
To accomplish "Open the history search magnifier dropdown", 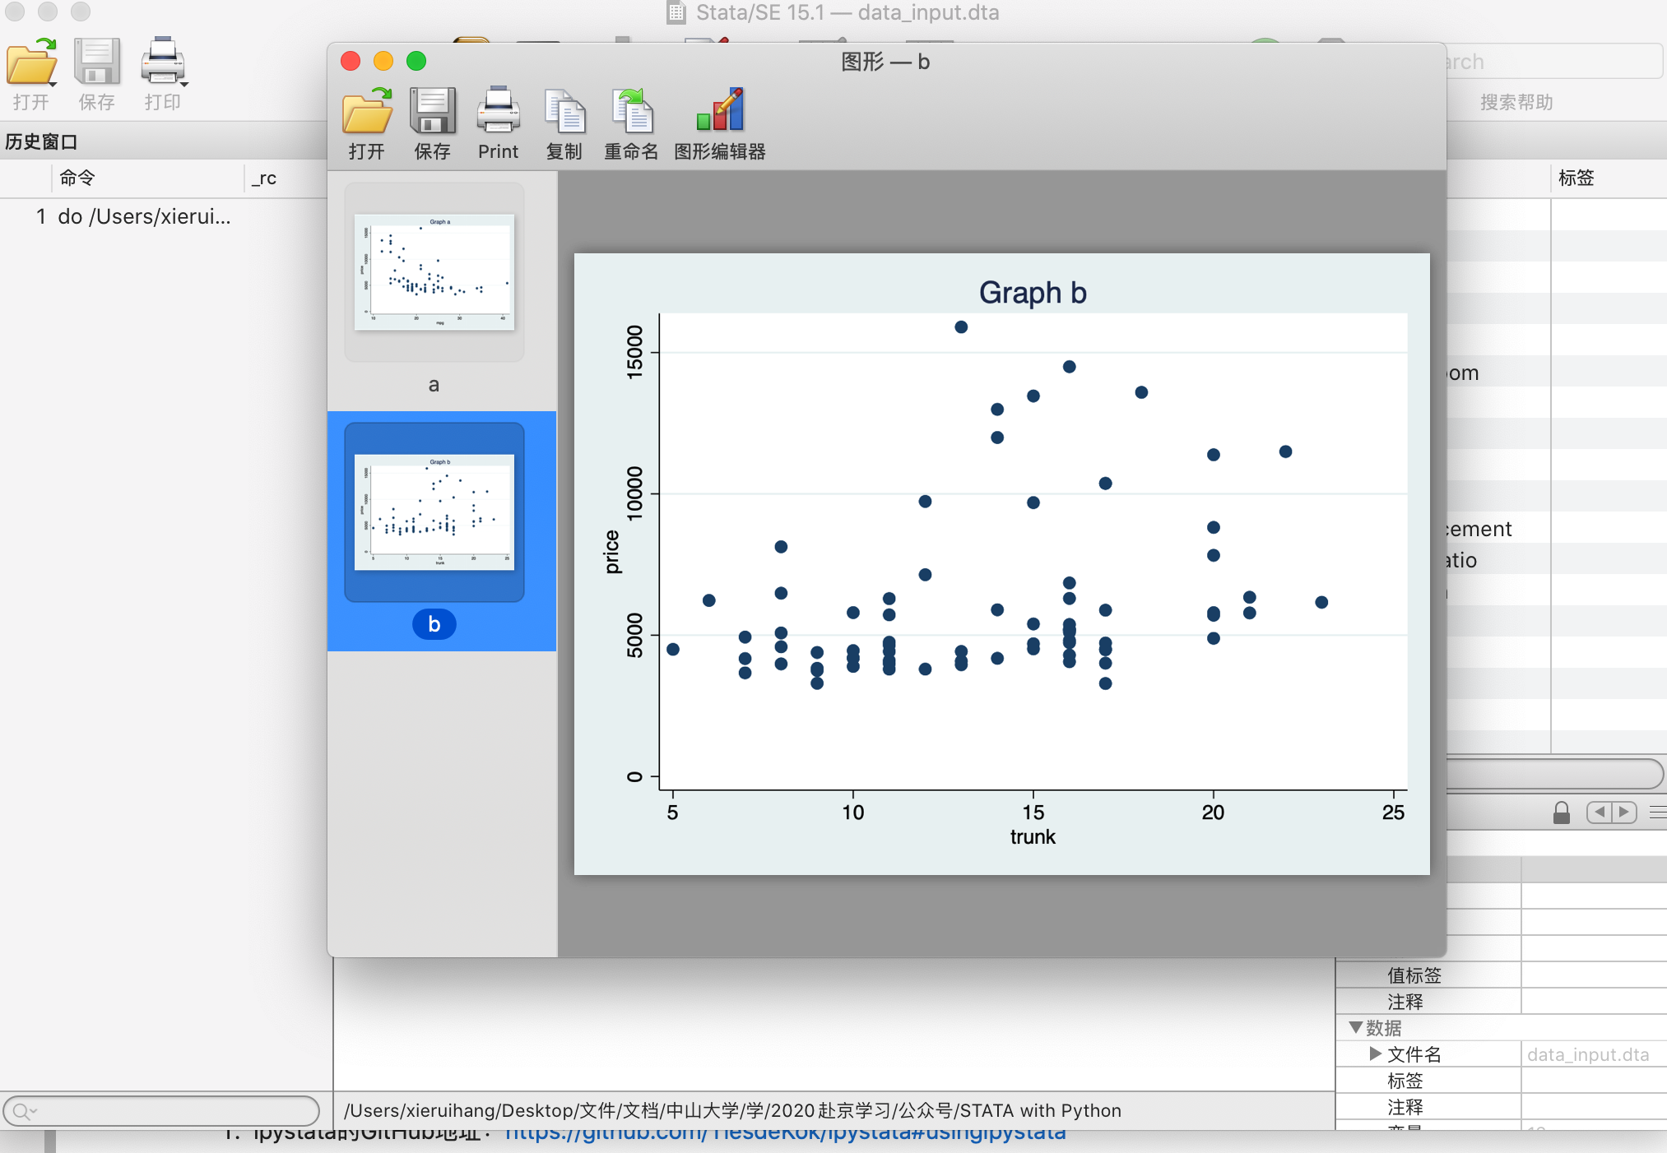I will [x=25, y=1111].
